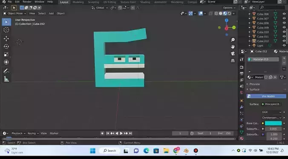Open the File menu
The height and width of the screenshot is (159, 288).
pos(10,2)
